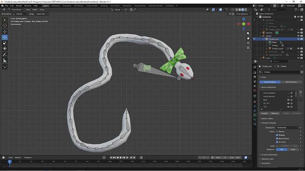The height and width of the screenshot is (171, 305).
Task: Enable the Names checkbox
Action: pyautogui.click(x=277, y=132)
